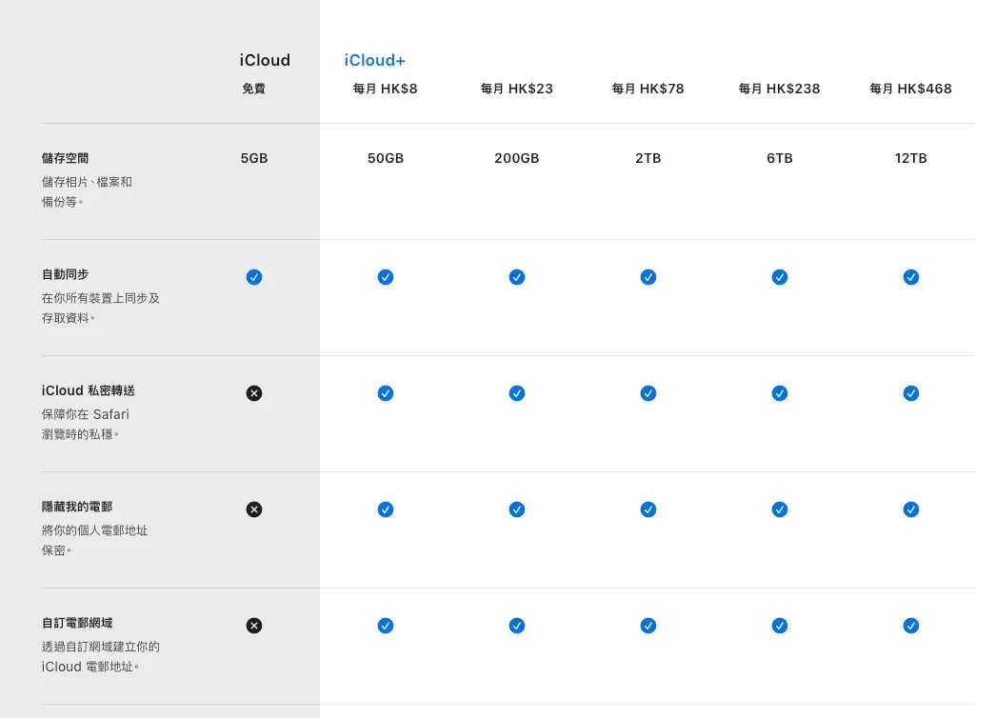996x718 pixels.
Task: Click 隱藏我的電郵 checkmark under HK$78 plan
Action: click(x=648, y=509)
